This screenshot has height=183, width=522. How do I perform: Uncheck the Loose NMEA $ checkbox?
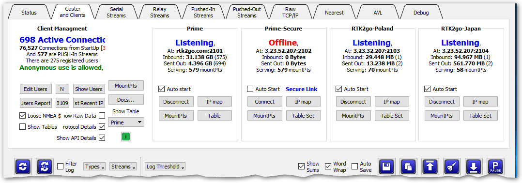point(22,116)
